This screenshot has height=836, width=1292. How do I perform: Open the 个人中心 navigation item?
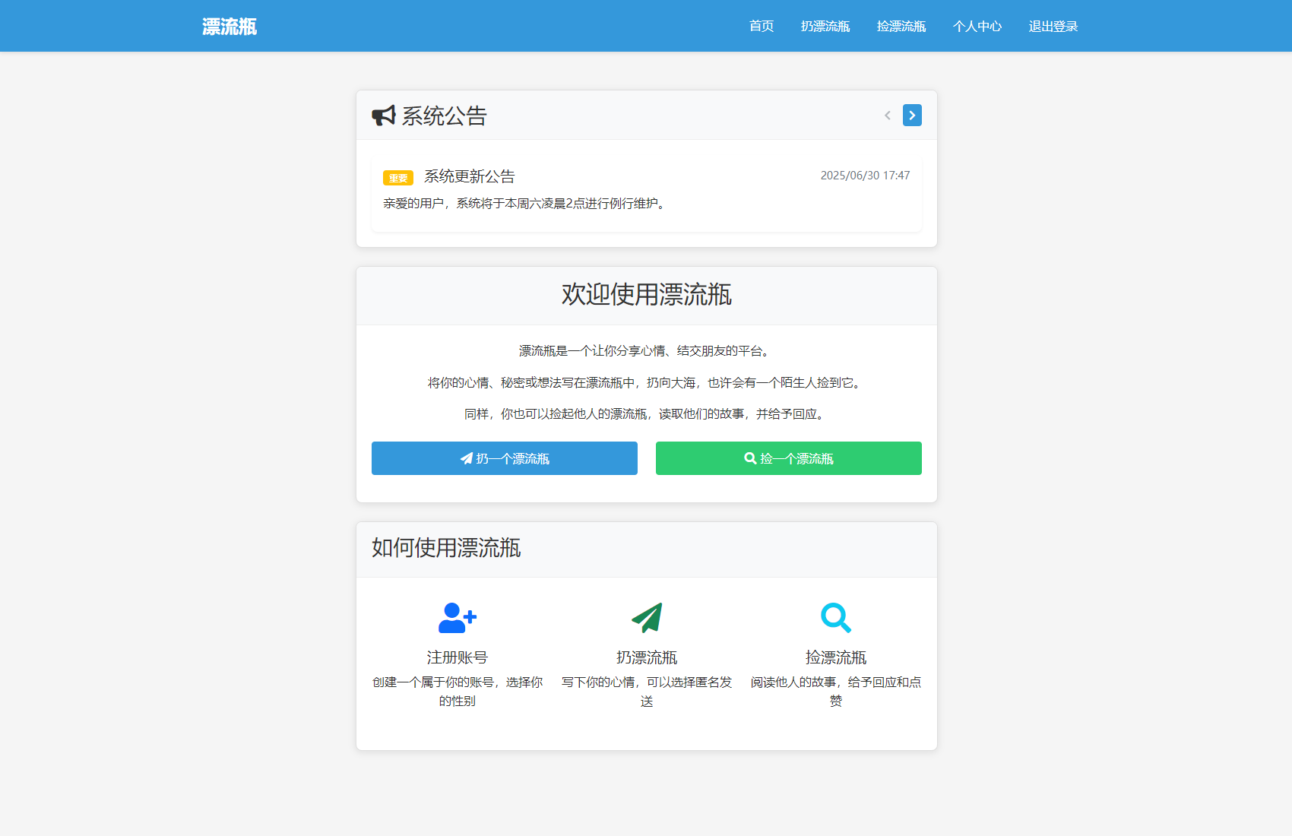[977, 26]
